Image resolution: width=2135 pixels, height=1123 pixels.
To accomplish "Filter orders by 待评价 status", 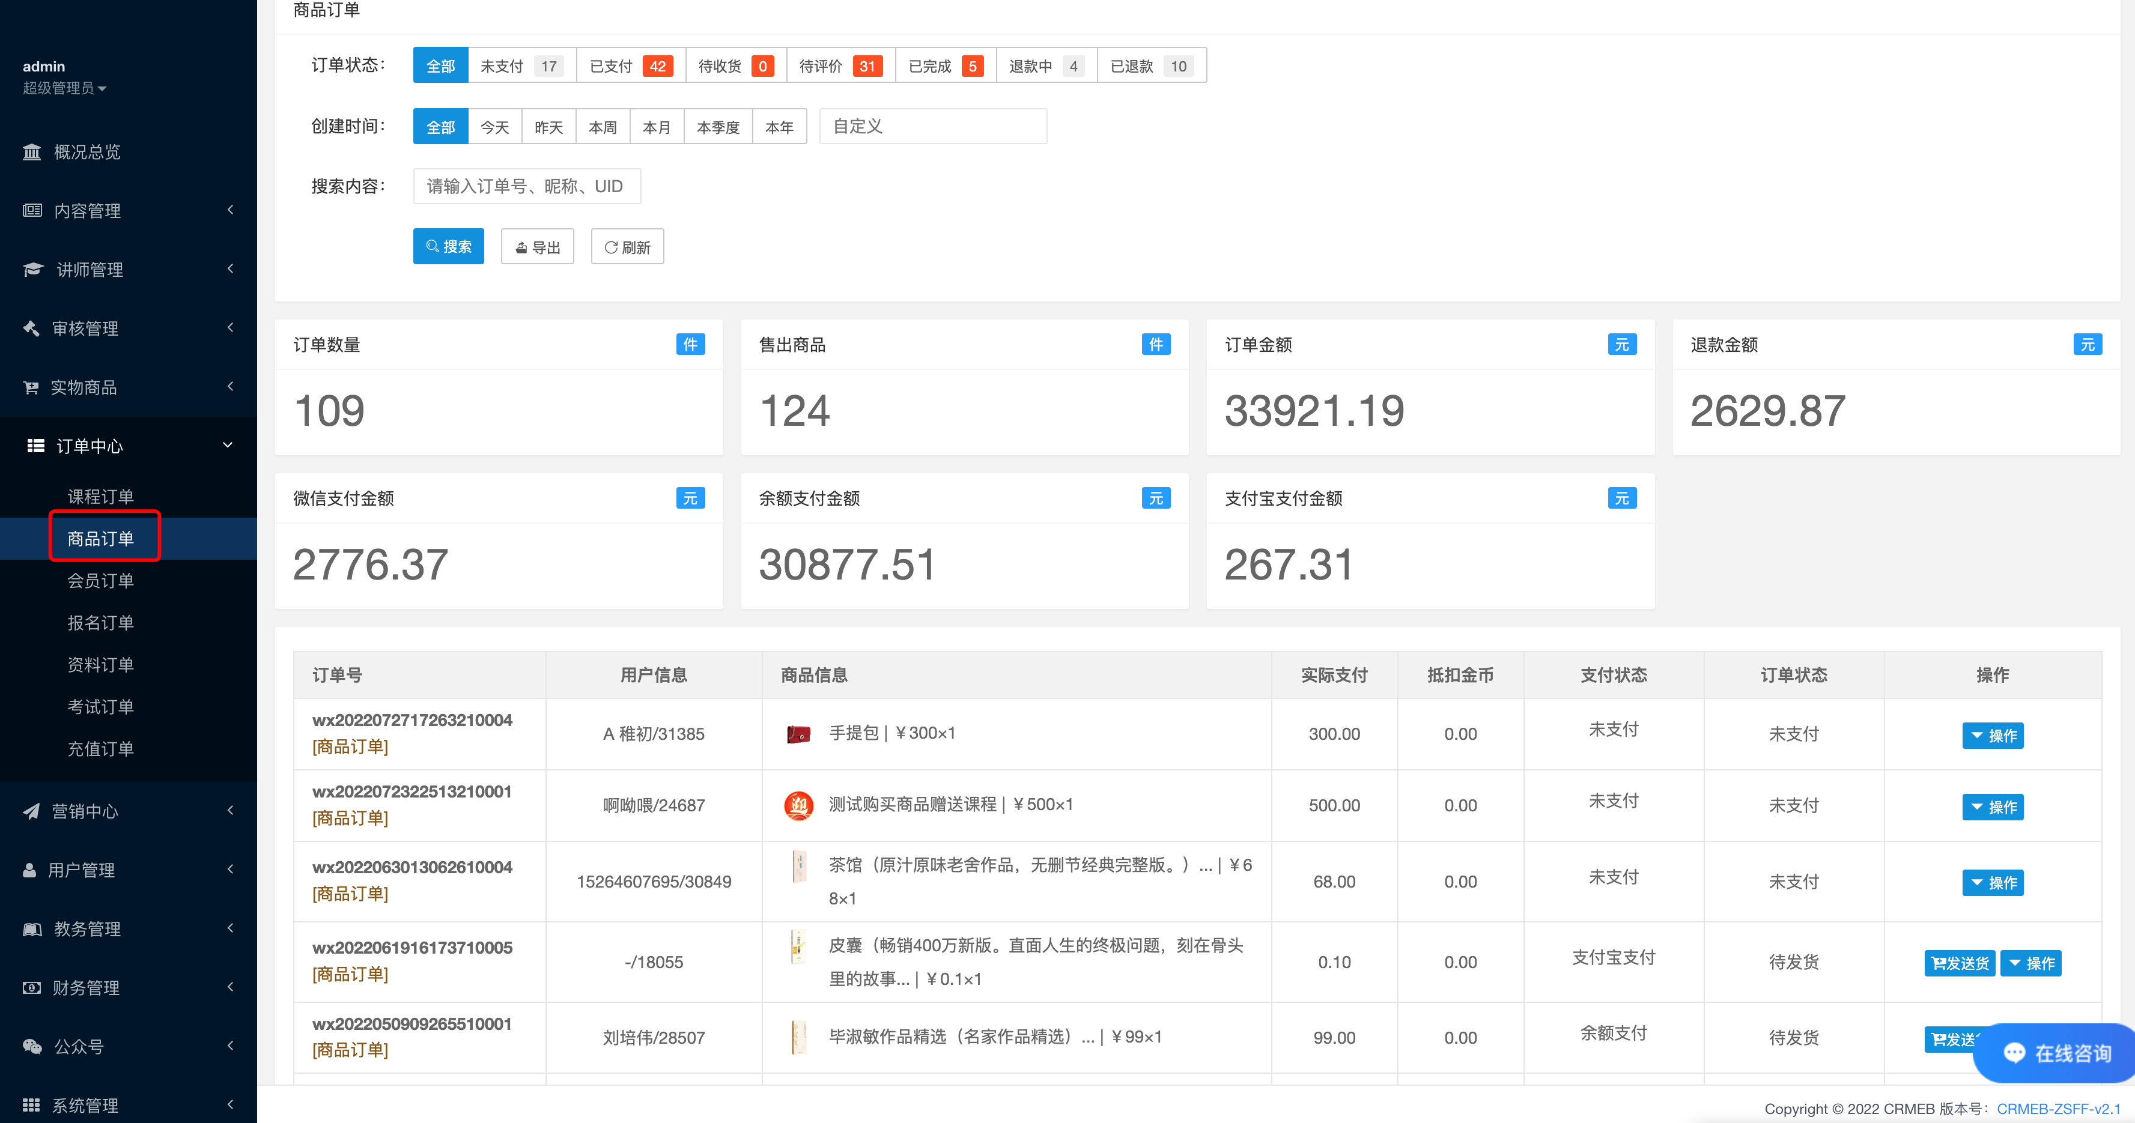I will pos(841,65).
